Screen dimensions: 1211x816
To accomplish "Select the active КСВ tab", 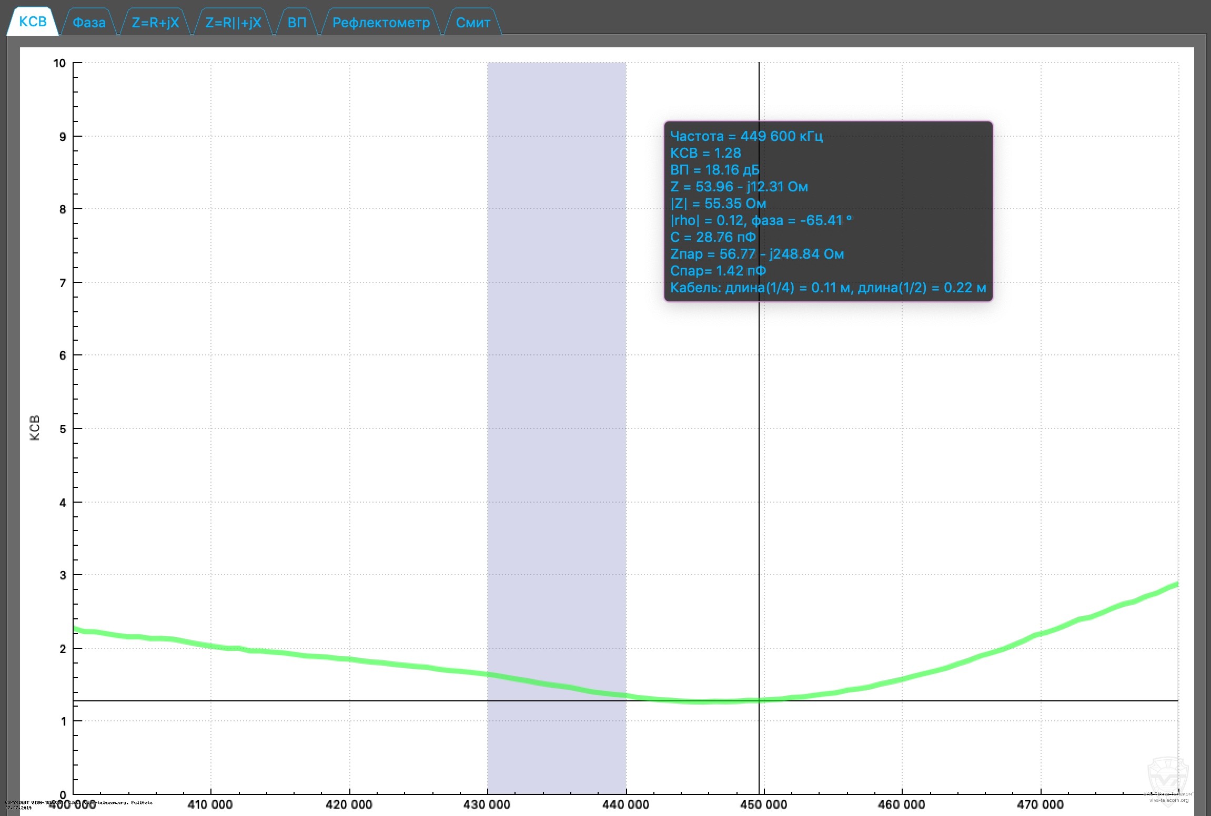I will [33, 22].
